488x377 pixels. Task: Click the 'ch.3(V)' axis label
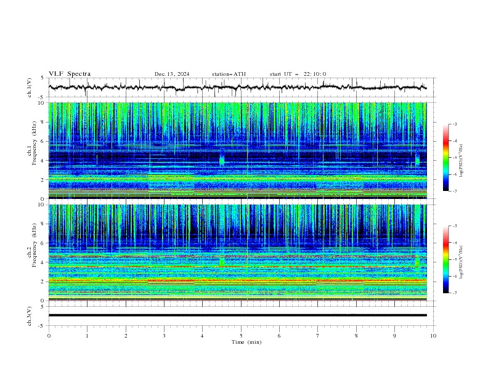coord(30,316)
